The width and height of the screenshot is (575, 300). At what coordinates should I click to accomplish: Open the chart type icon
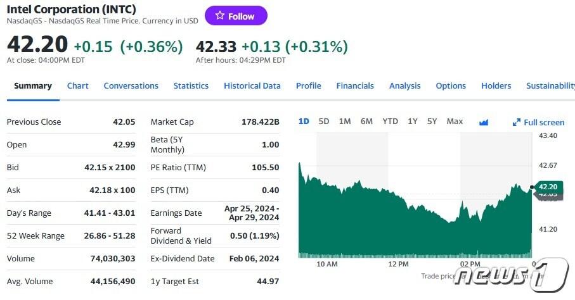coord(484,122)
